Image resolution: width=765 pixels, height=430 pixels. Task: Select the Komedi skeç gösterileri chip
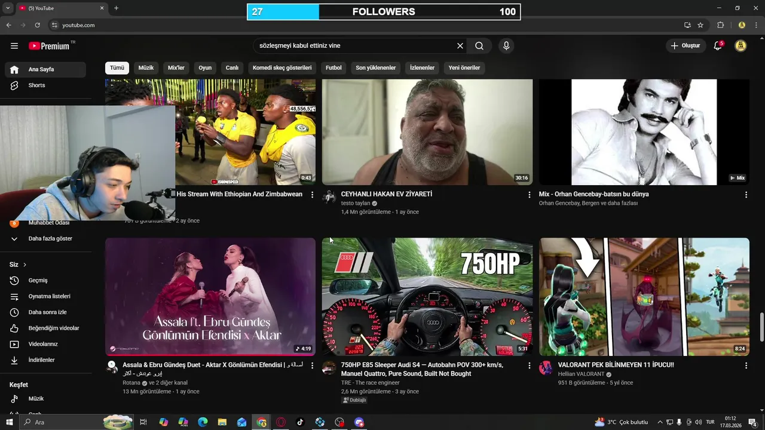pos(282,68)
